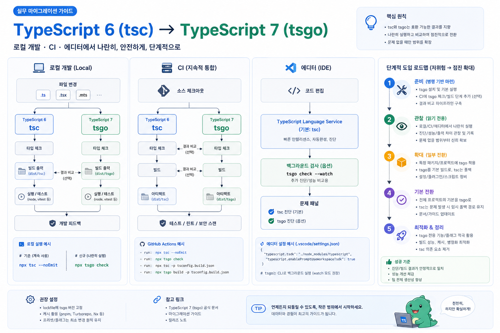This screenshot has width=500, height=333.
Task: Click the TypeScript 6 tsc box in CI column
Action: (x=157, y=124)
